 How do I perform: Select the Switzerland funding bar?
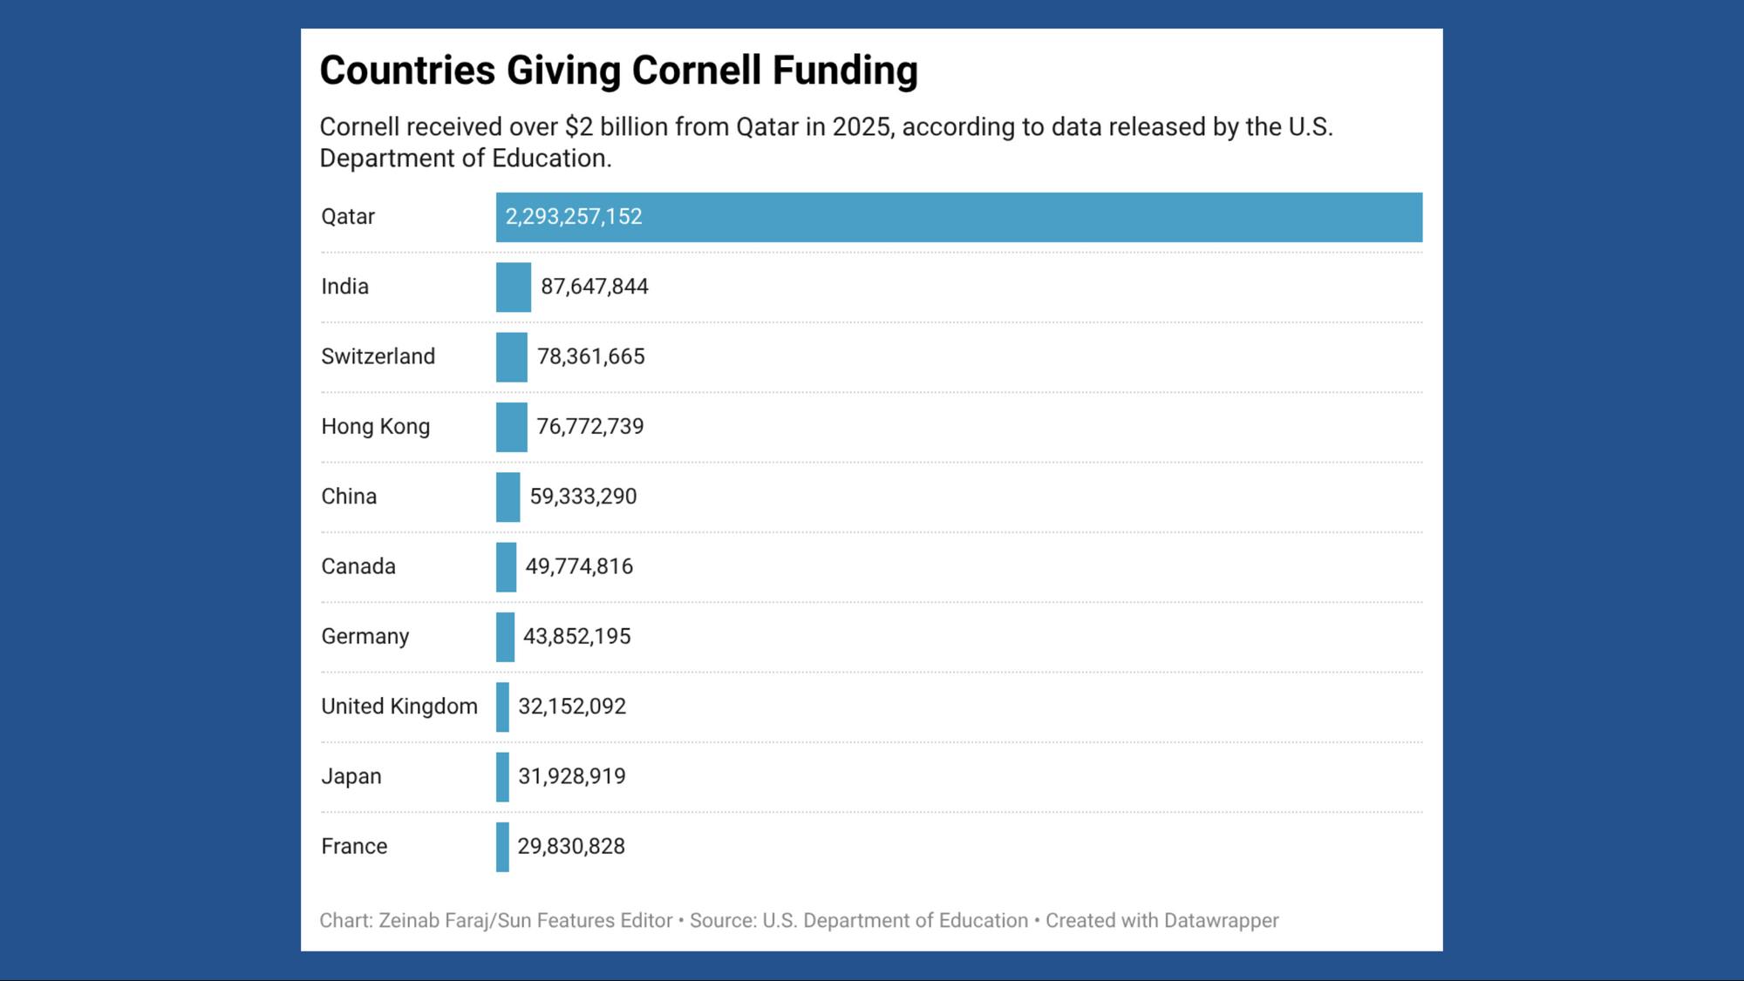pyautogui.click(x=511, y=357)
